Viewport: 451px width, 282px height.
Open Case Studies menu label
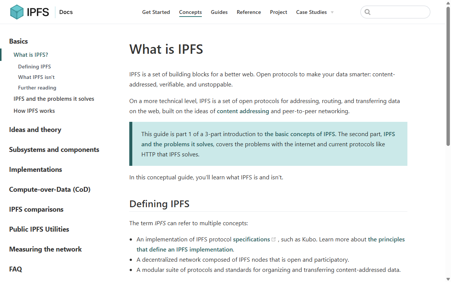(x=312, y=12)
